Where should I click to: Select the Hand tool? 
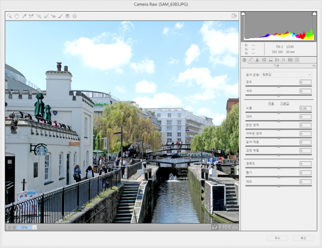[17, 16]
